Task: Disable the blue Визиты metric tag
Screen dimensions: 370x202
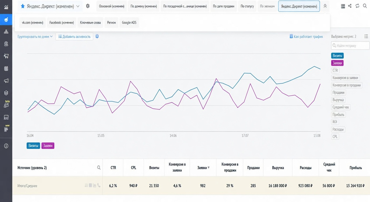Action: [x=337, y=56]
